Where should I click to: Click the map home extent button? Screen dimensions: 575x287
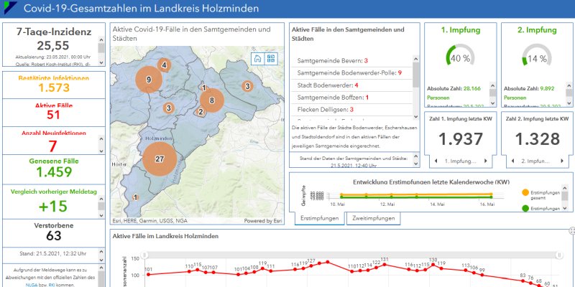pos(258,59)
